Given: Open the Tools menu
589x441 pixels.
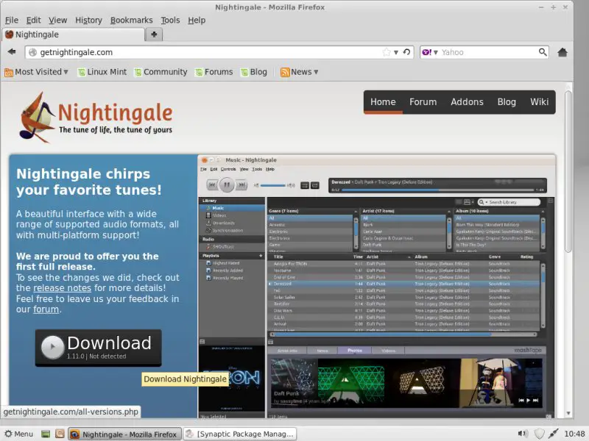Looking at the screenshot, I should click(x=170, y=21).
